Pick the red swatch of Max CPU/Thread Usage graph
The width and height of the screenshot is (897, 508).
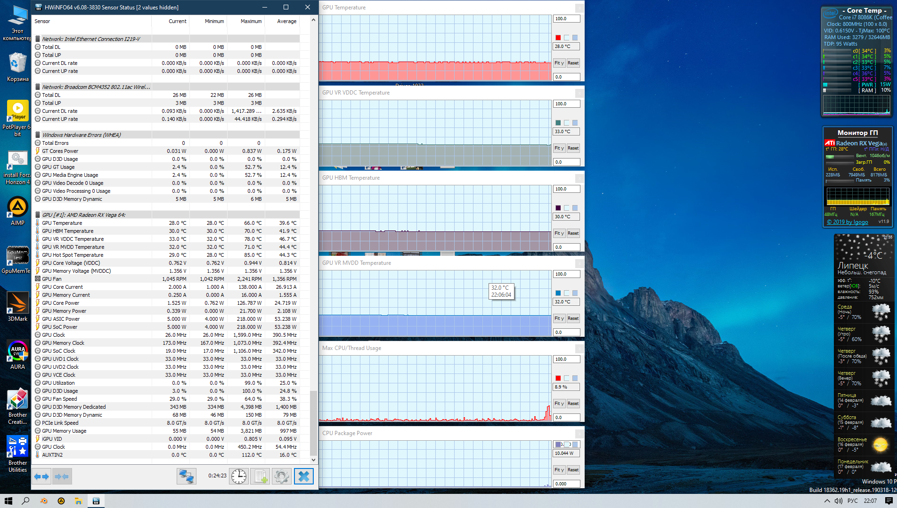click(x=558, y=378)
